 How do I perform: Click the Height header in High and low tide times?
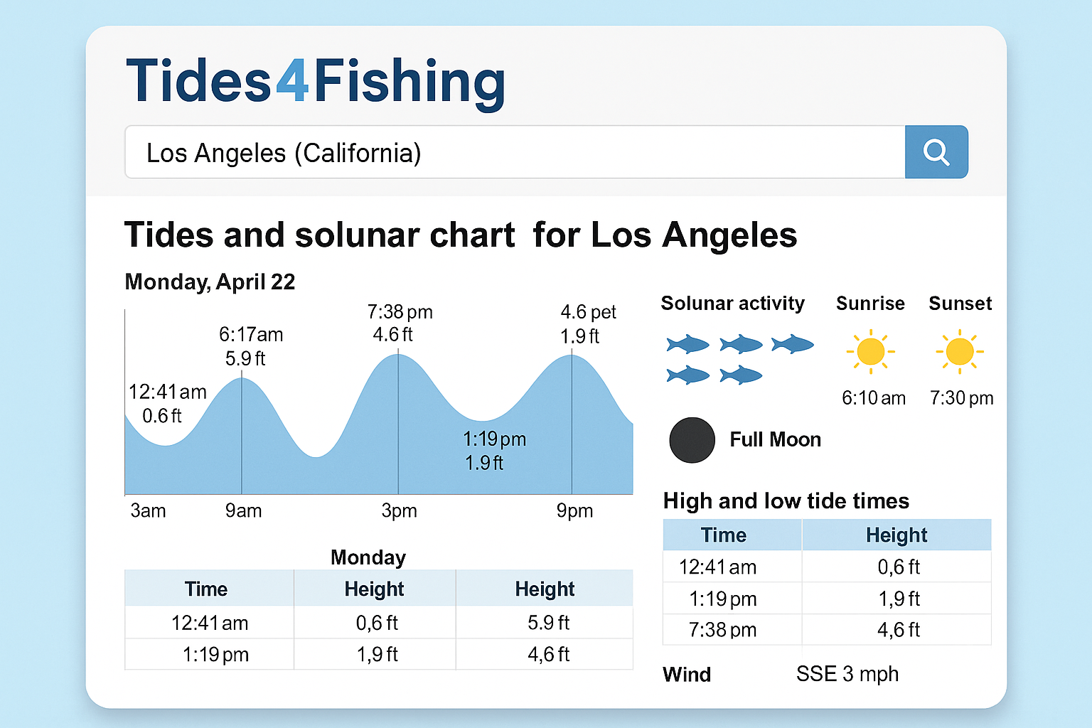[x=896, y=535]
